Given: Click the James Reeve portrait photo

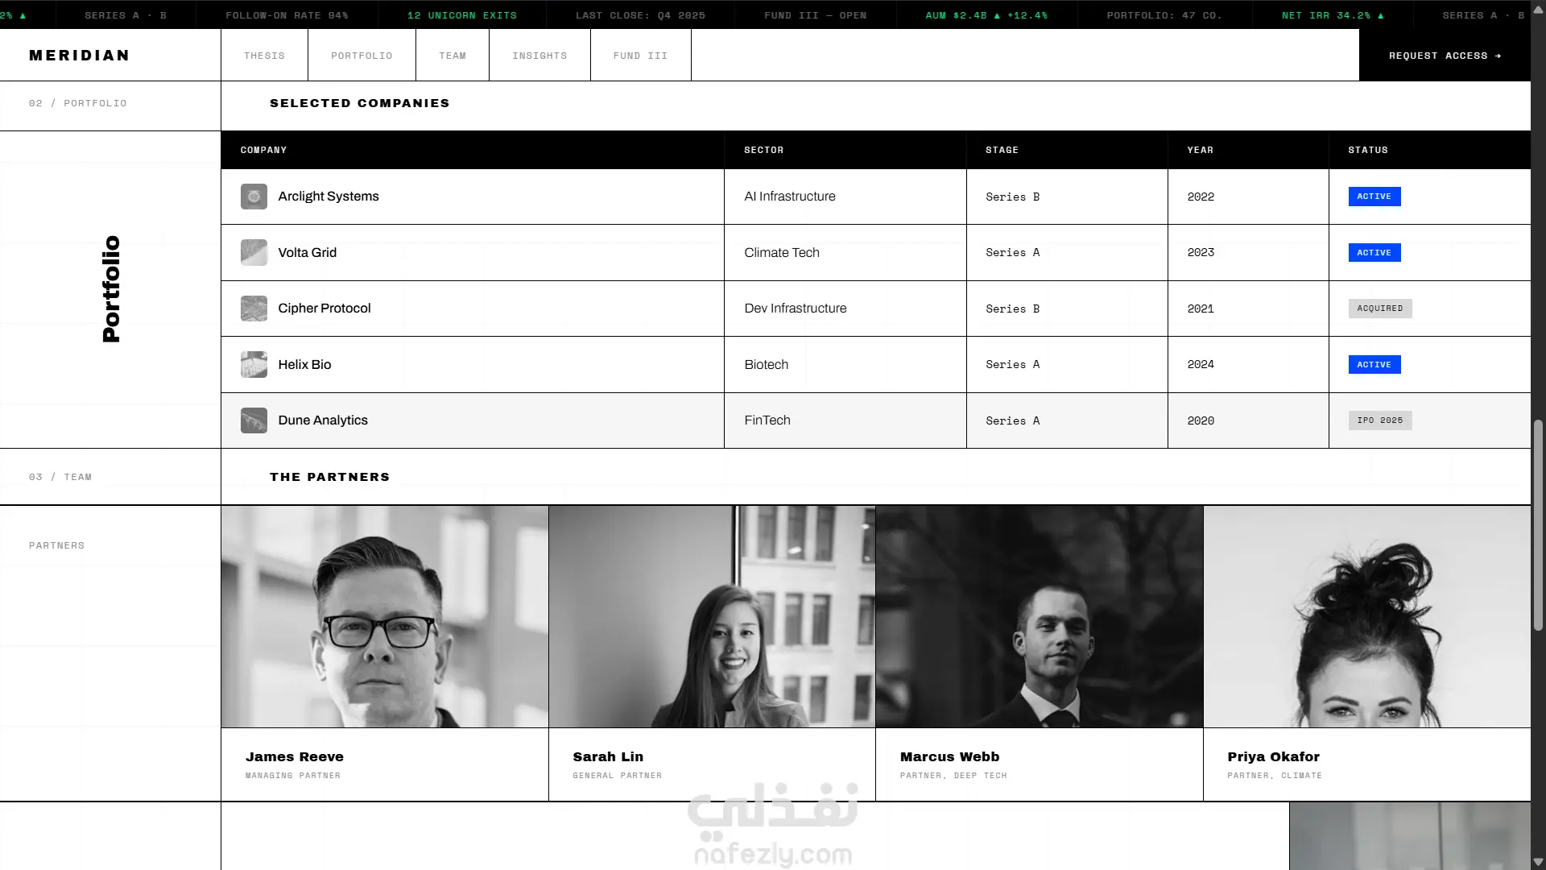Looking at the screenshot, I should 384,616.
